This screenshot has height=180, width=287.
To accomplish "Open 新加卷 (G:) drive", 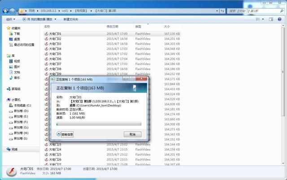I will pyautogui.click(x=21, y=127).
